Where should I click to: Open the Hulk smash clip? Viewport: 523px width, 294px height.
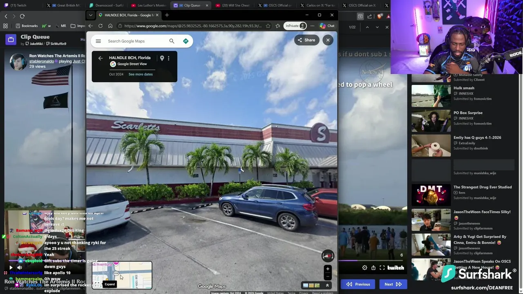464,88
